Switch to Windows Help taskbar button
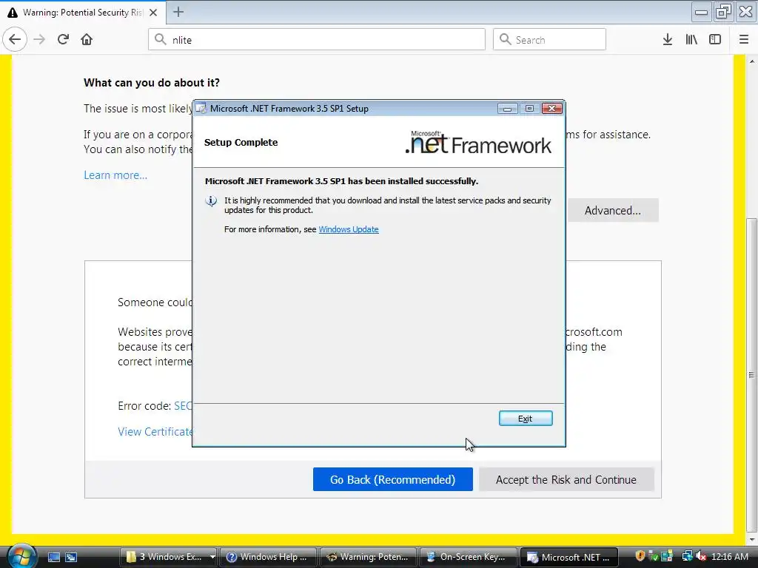 coord(268,557)
